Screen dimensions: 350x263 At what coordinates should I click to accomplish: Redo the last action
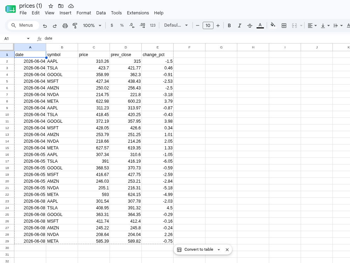55,26
